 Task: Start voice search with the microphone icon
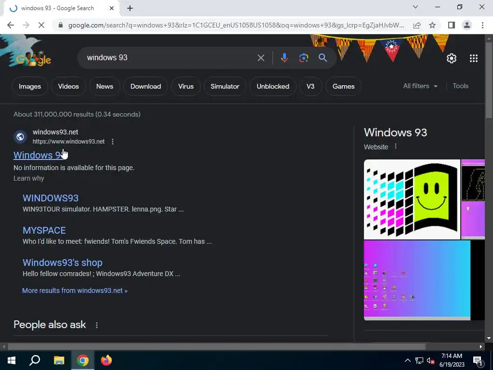click(x=284, y=58)
